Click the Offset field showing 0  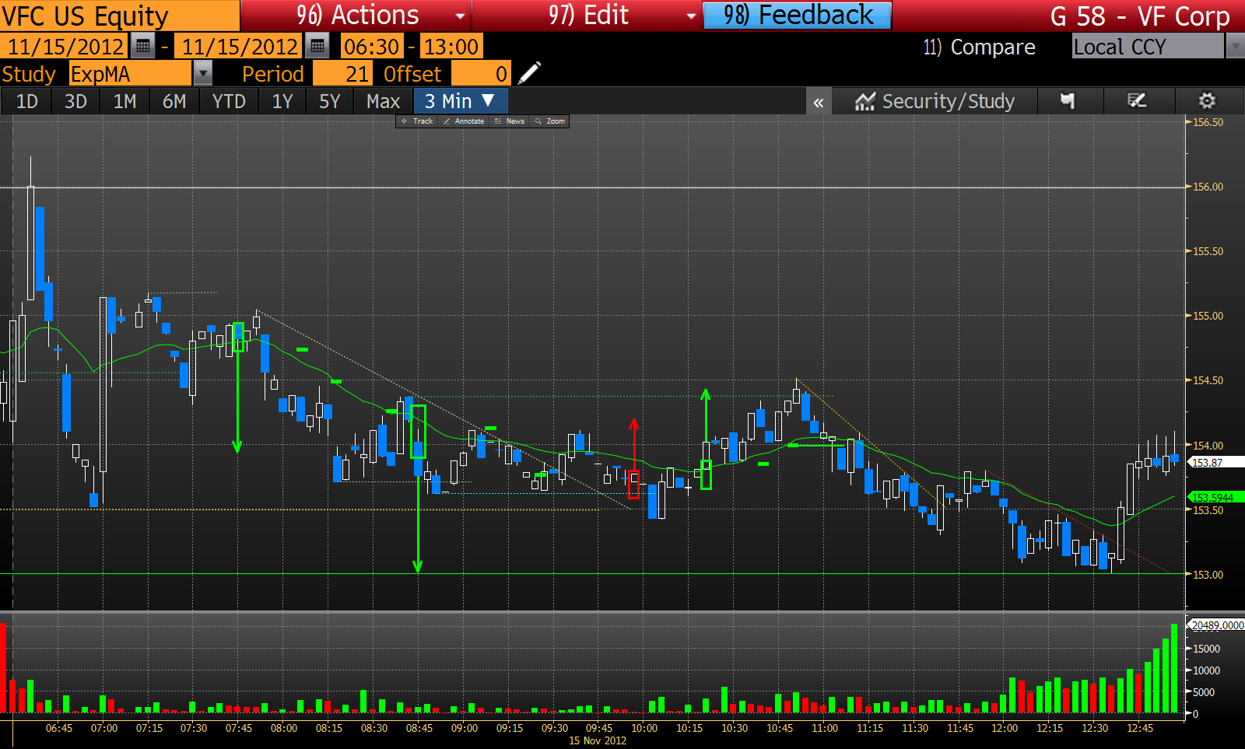point(482,74)
